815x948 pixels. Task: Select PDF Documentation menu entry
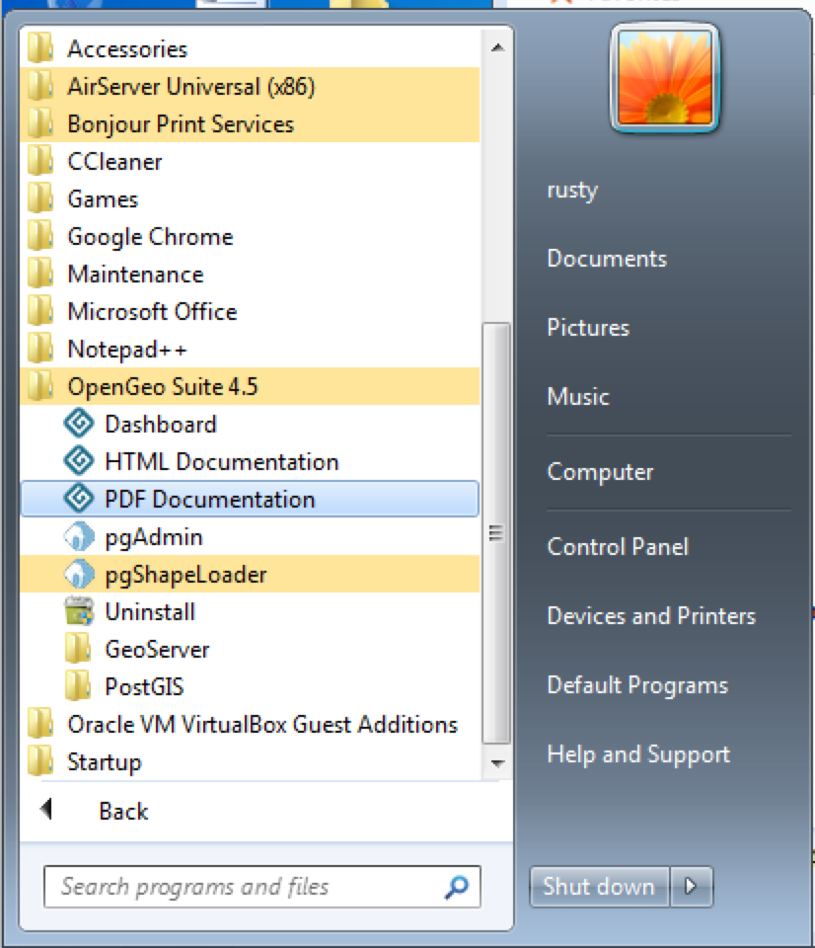250,499
